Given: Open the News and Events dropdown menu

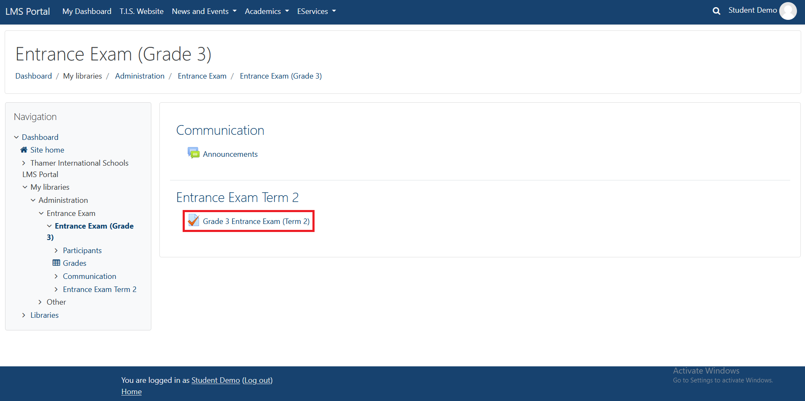Looking at the screenshot, I should click(204, 11).
